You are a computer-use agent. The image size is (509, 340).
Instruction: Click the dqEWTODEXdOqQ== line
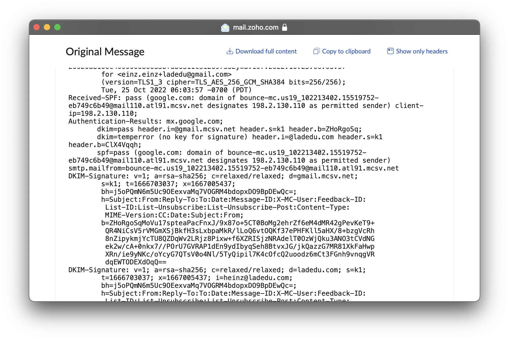point(136,262)
